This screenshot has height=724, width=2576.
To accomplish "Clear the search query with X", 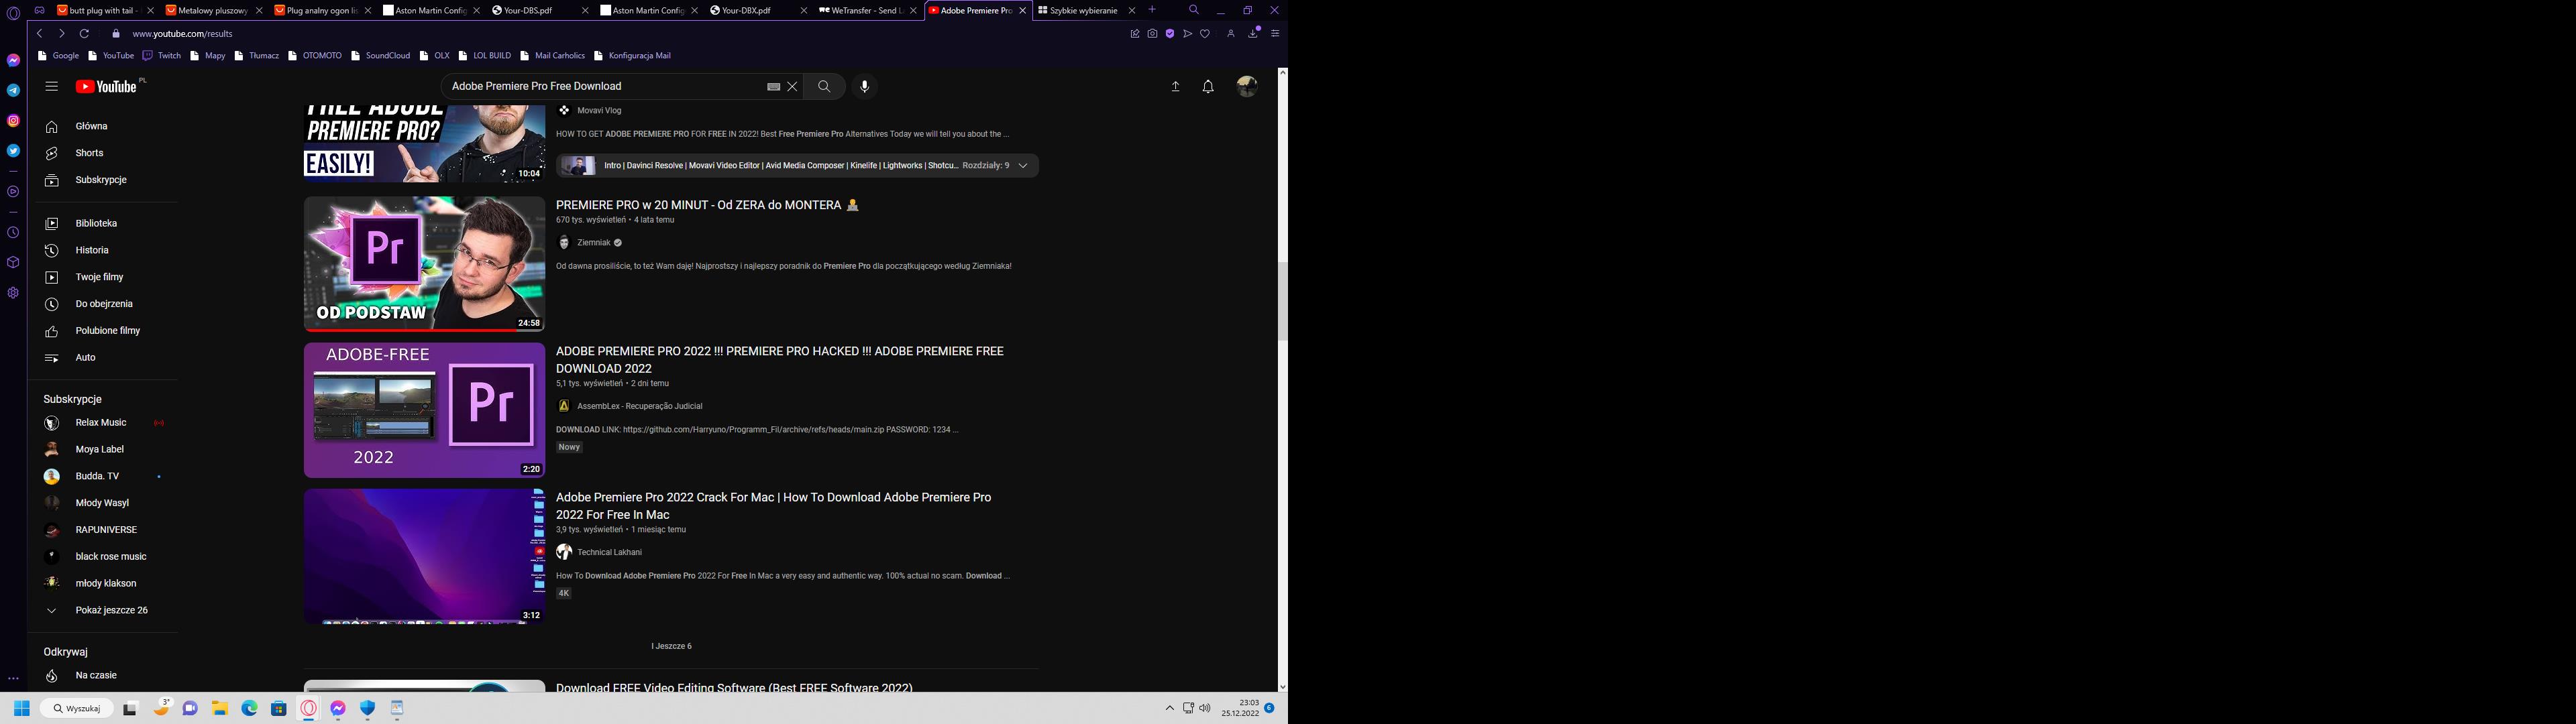I will click(x=792, y=87).
